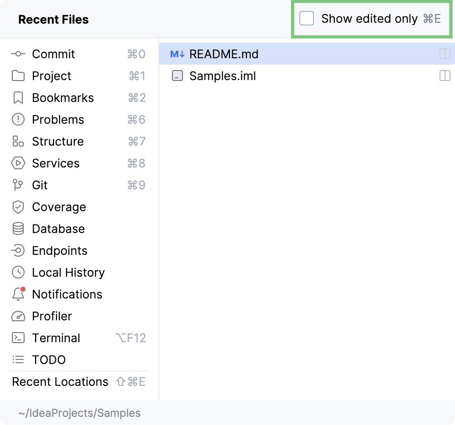Screen dimensions: 455x425
Task: Open the README.md recent file
Action: point(224,54)
